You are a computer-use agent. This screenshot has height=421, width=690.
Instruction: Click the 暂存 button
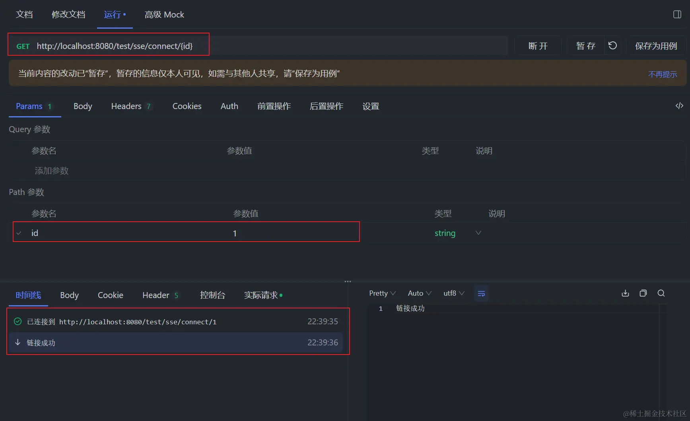click(x=585, y=46)
